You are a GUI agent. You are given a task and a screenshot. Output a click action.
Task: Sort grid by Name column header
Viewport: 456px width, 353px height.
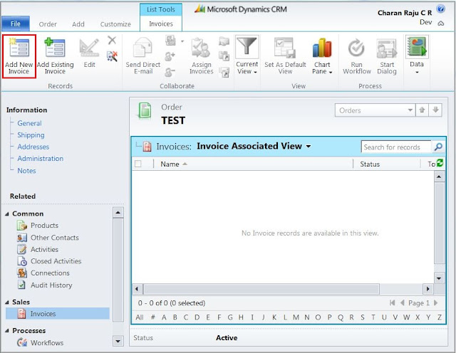(x=170, y=164)
